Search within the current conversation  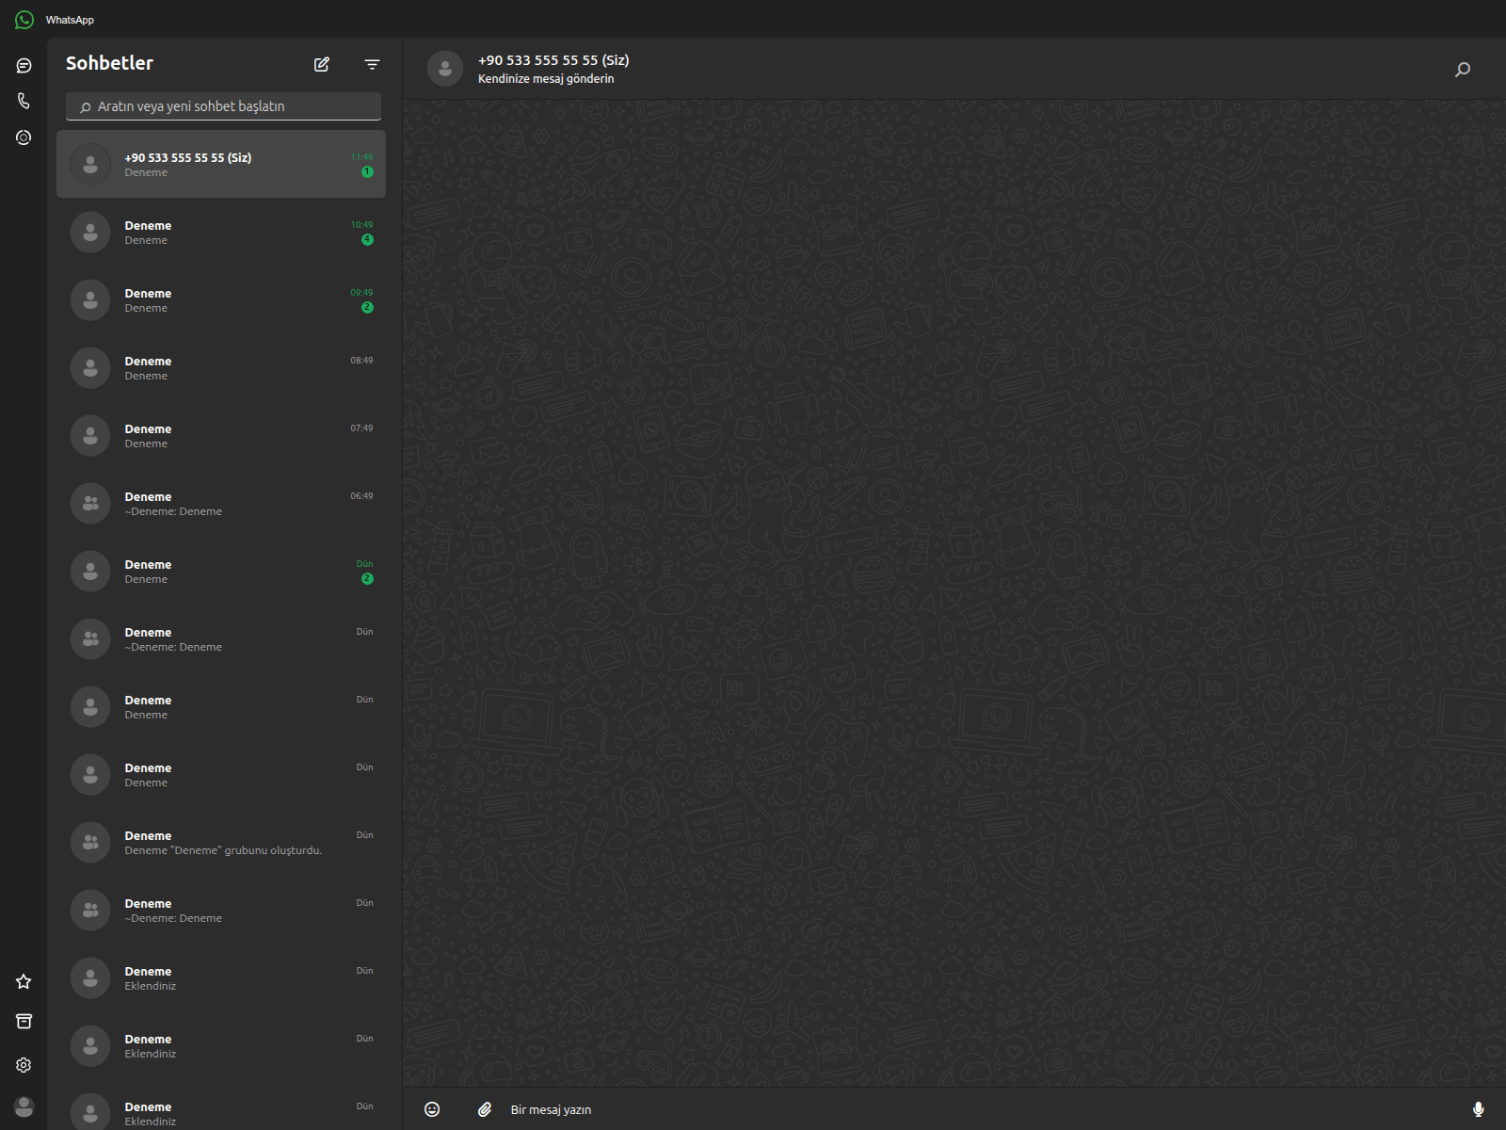point(1463,69)
